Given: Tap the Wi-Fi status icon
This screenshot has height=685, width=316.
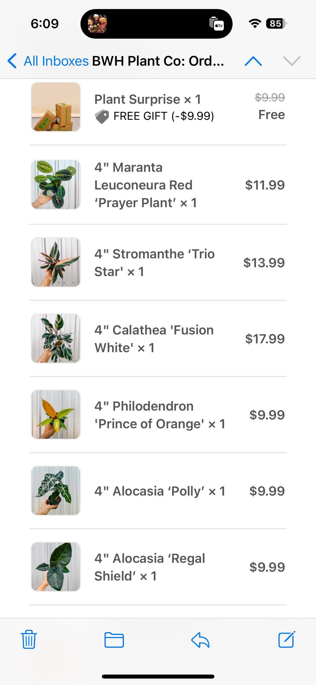Looking at the screenshot, I should click(255, 24).
